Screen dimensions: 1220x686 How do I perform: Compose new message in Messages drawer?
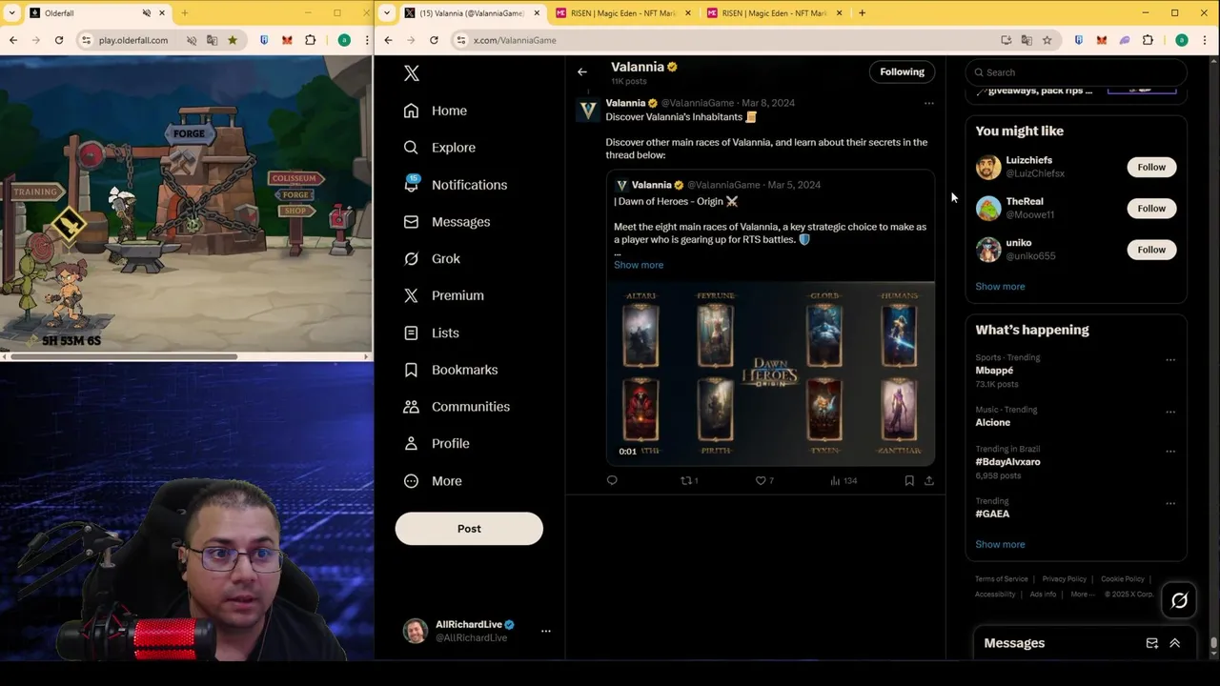pyautogui.click(x=1151, y=643)
